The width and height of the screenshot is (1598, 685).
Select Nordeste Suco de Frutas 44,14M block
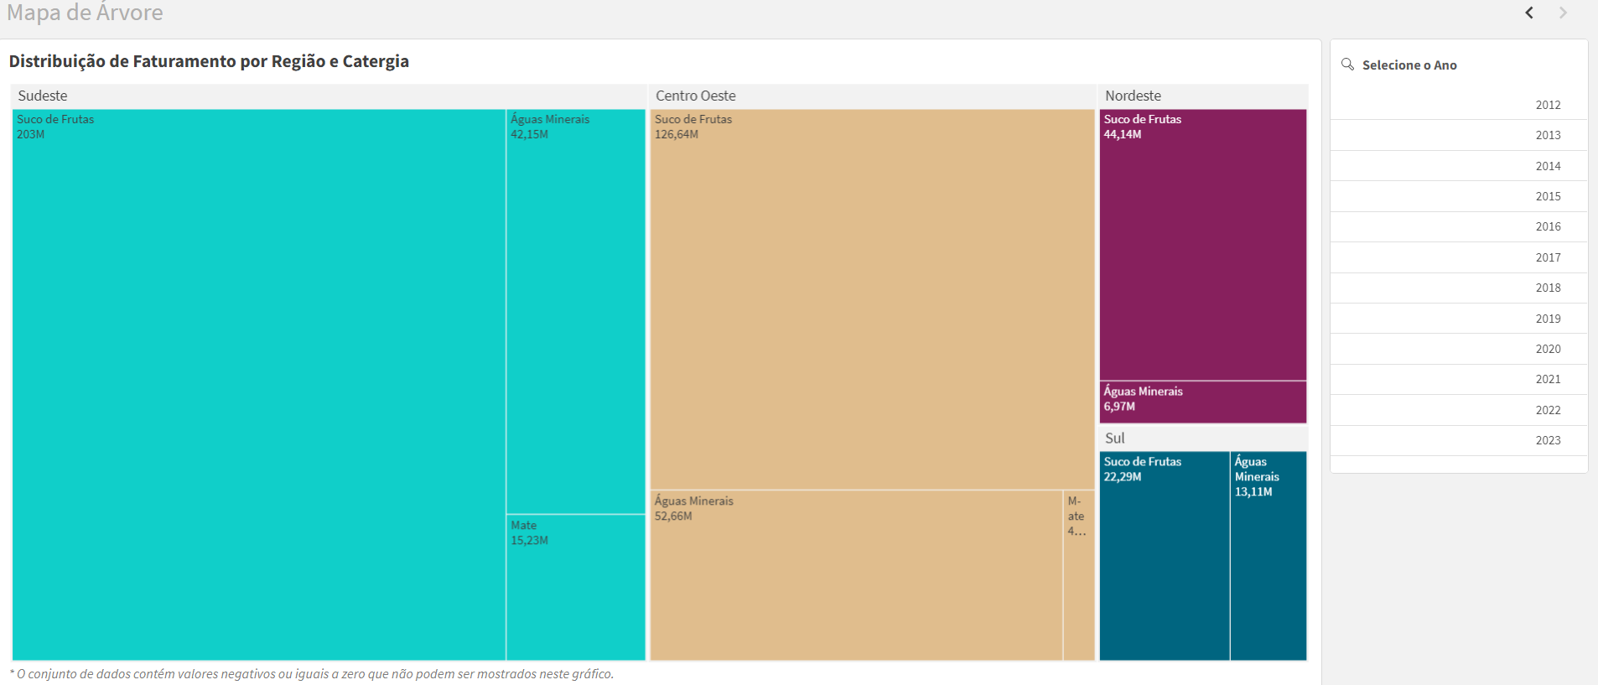(1203, 245)
